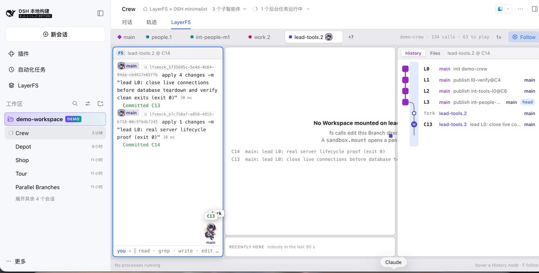Focus the you command input field
This screenshot has height=273, width=539.
tap(168, 251)
